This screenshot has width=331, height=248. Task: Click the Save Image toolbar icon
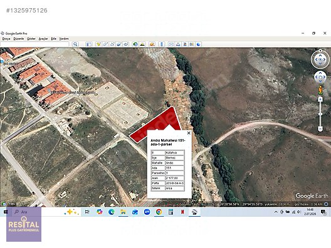pyautogui.click(x=185, y=44)
